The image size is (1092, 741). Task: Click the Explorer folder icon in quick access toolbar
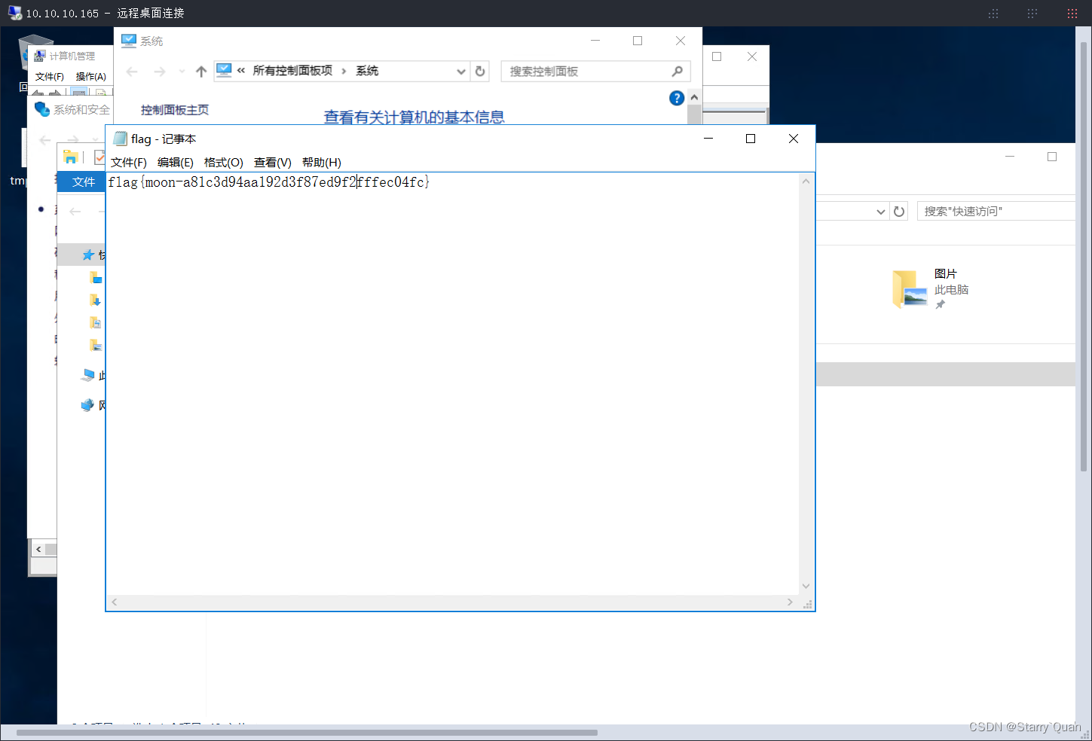pyautogui.click(x=71, y=157)
